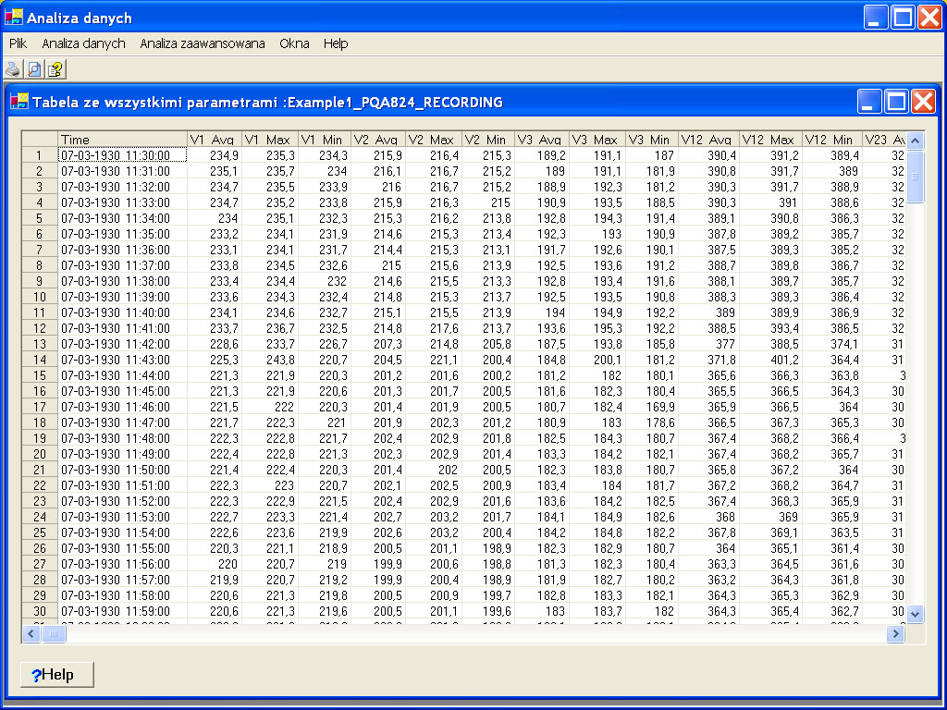Screen dimensions: 947x710
Task: Maximize the inner table window
Action: [896, 102]
